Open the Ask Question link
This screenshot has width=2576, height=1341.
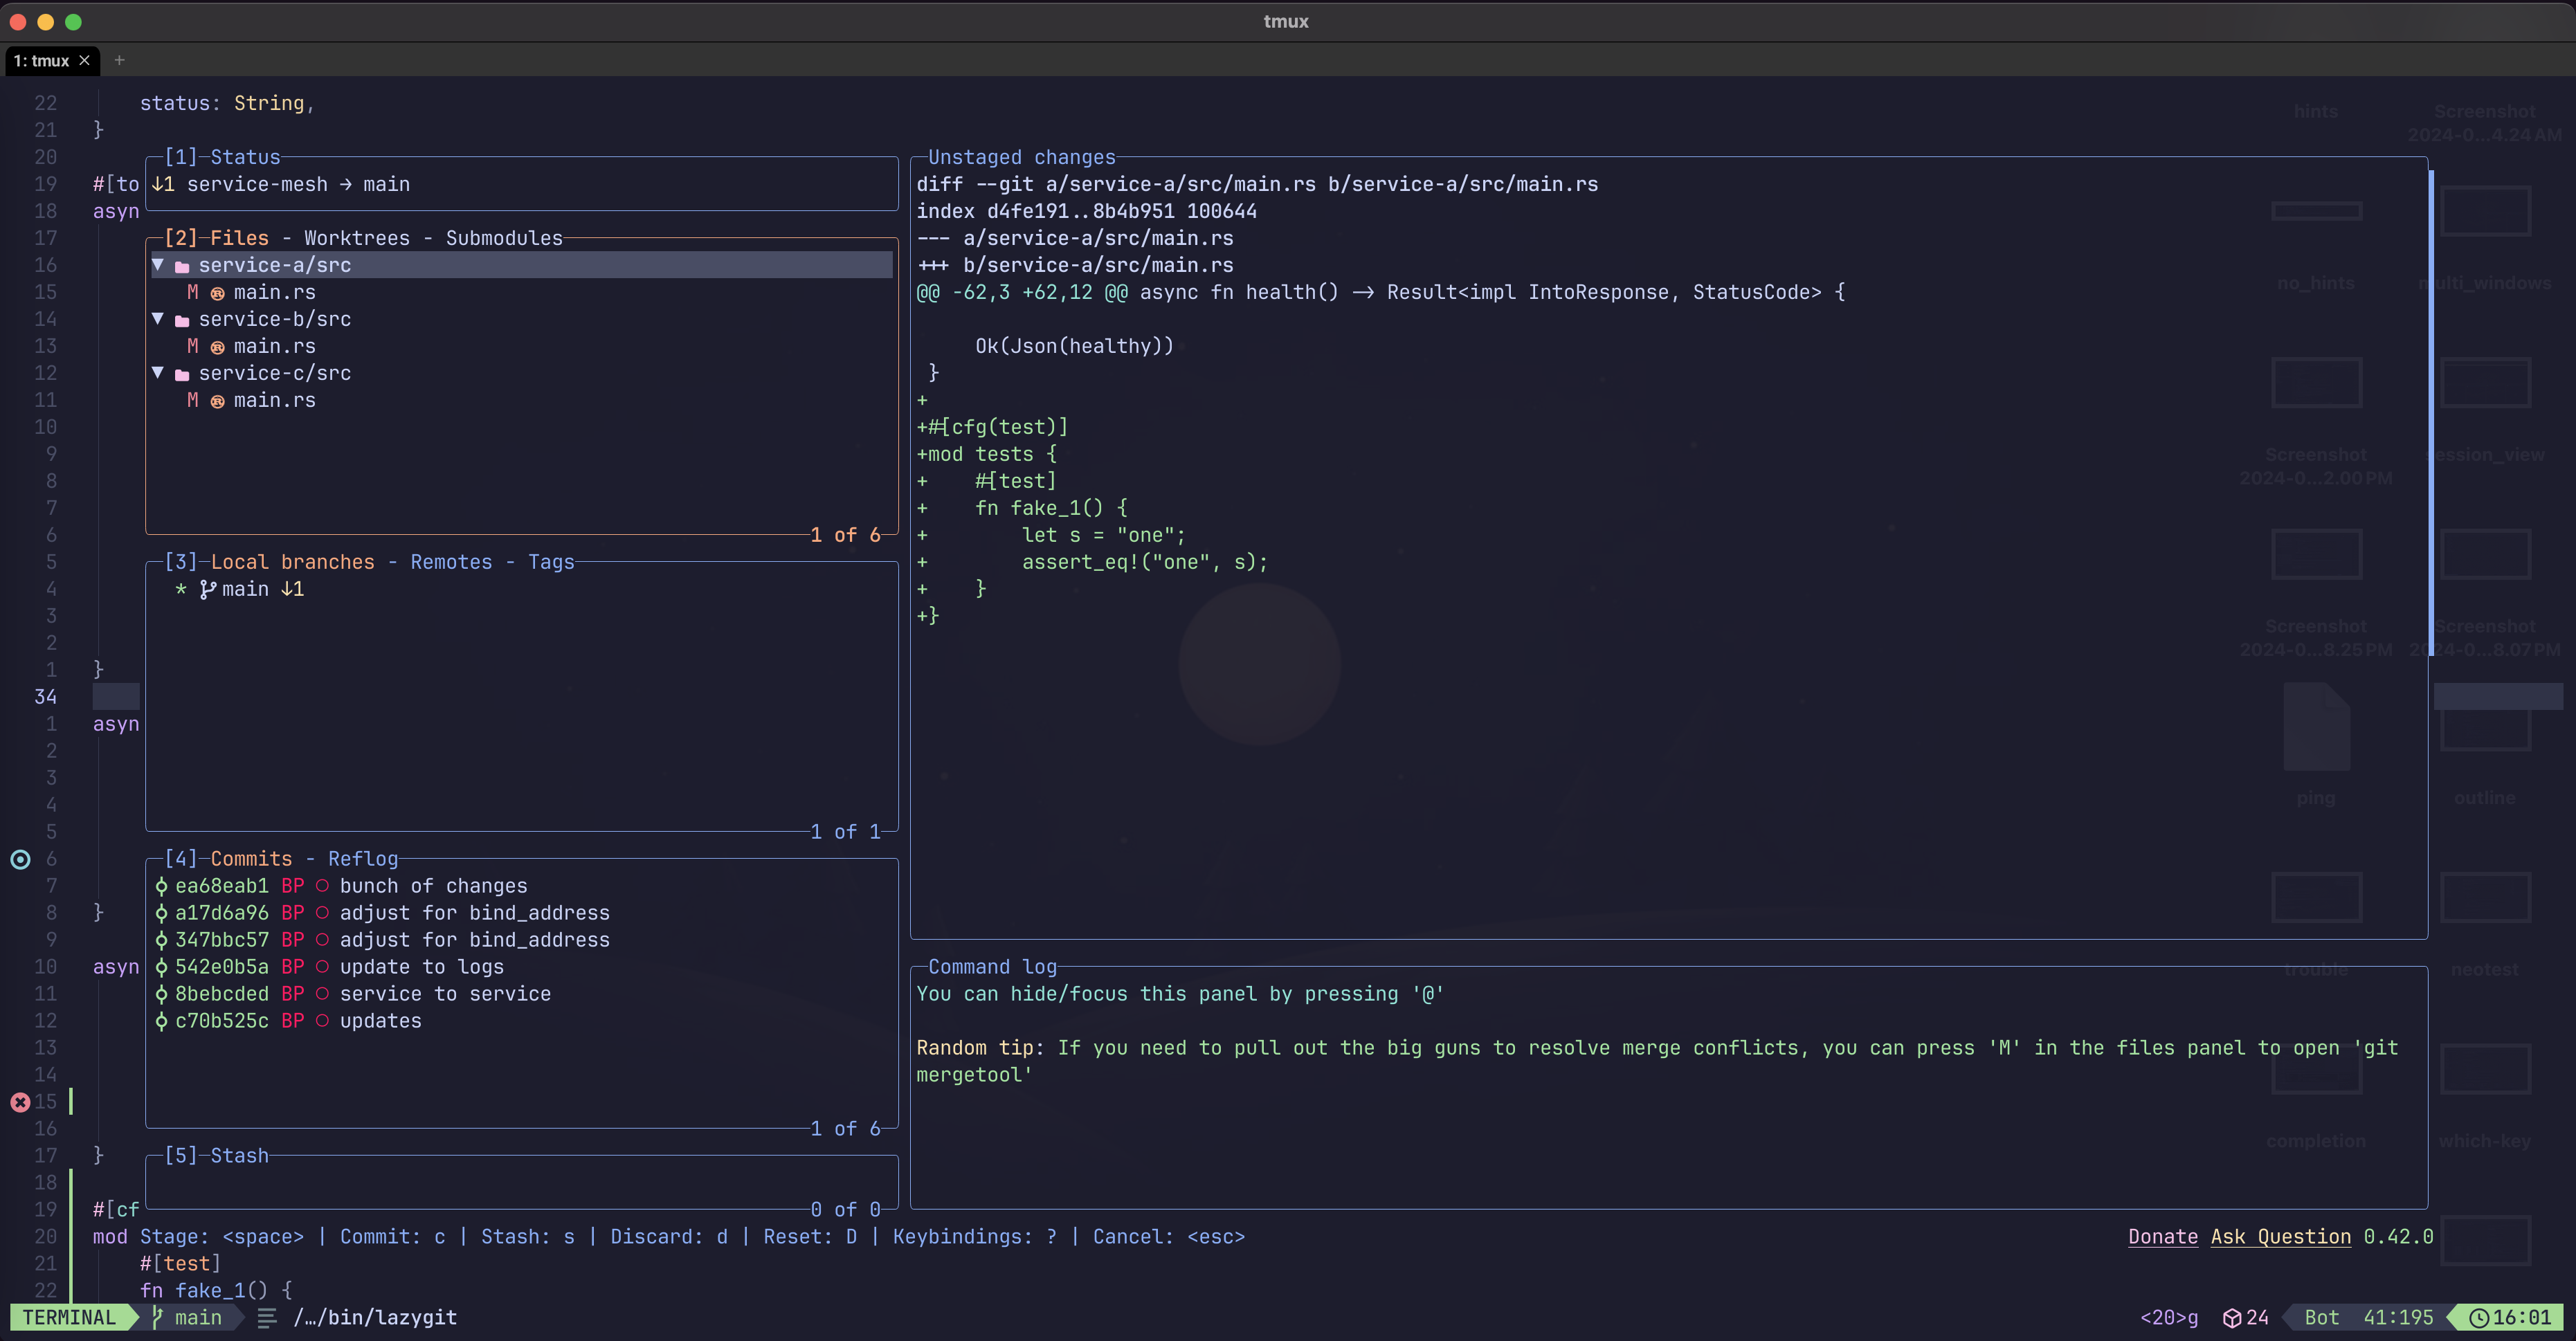(2280, 1237)
